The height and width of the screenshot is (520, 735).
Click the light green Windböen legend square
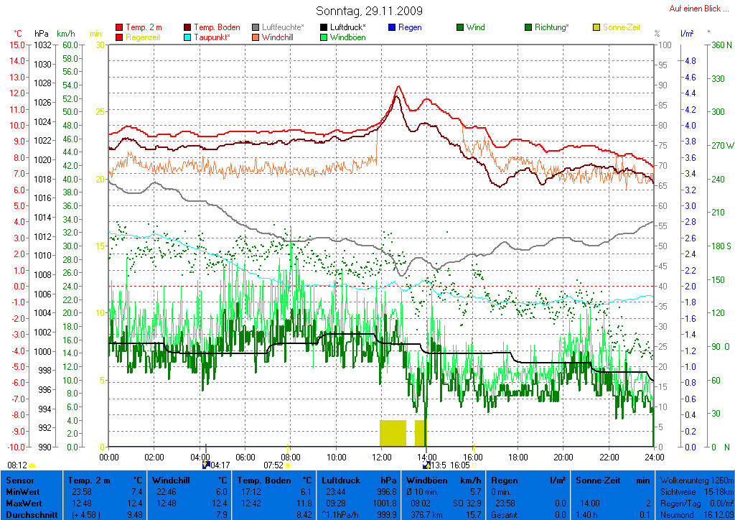(x=324, y=37)
